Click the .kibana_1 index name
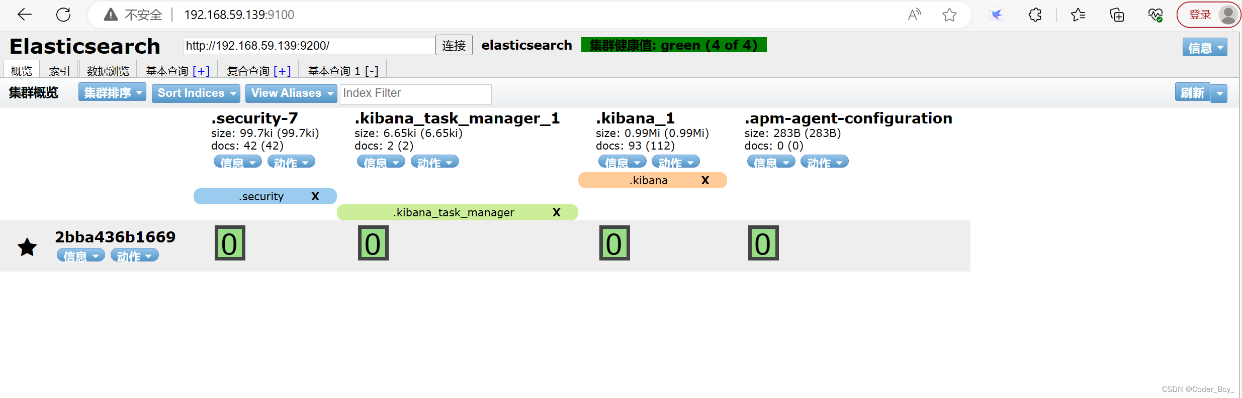 [635, 118]
